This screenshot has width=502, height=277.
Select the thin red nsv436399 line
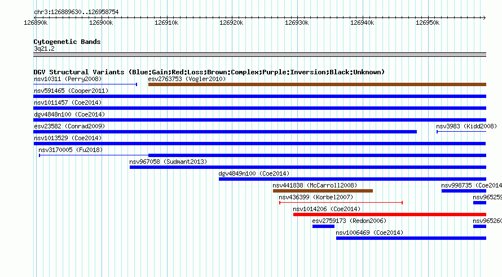tap(341, 203)
